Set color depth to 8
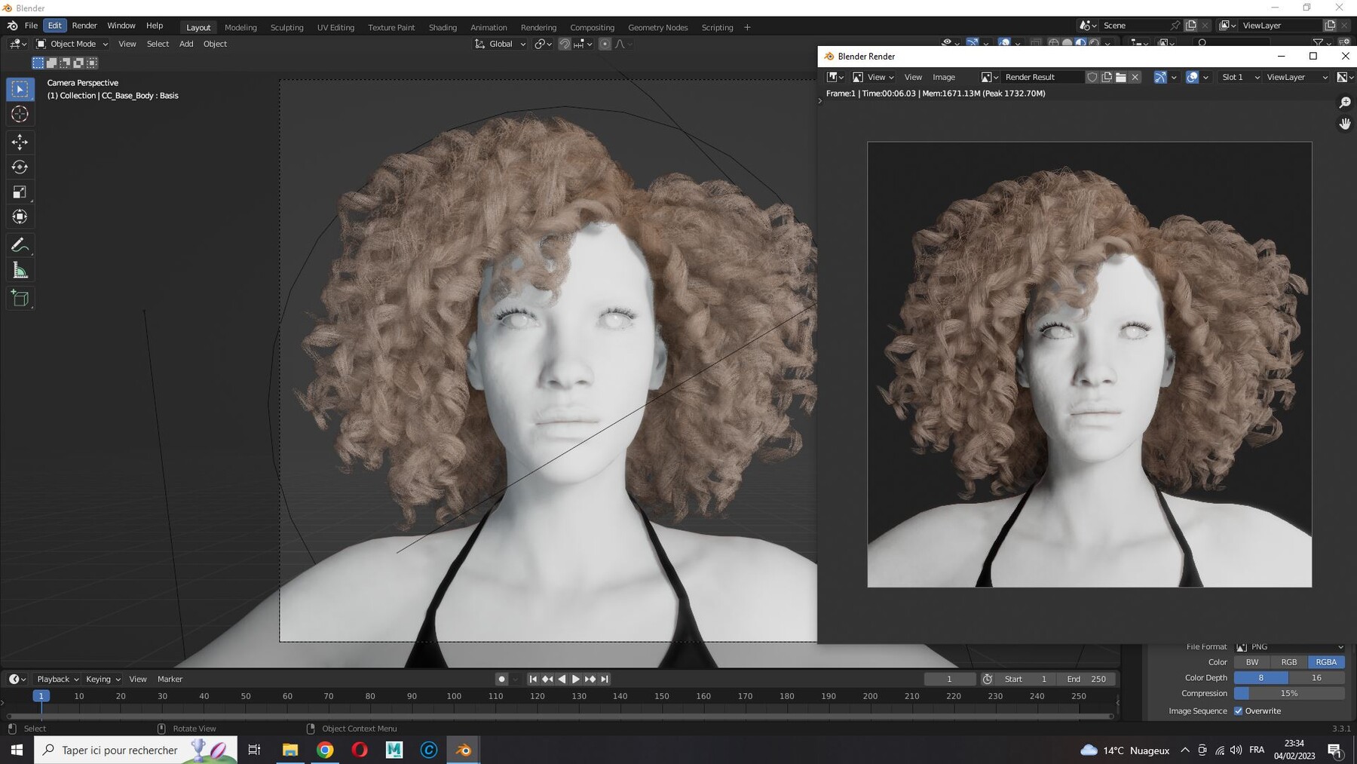 click(x=1261, y=678)
